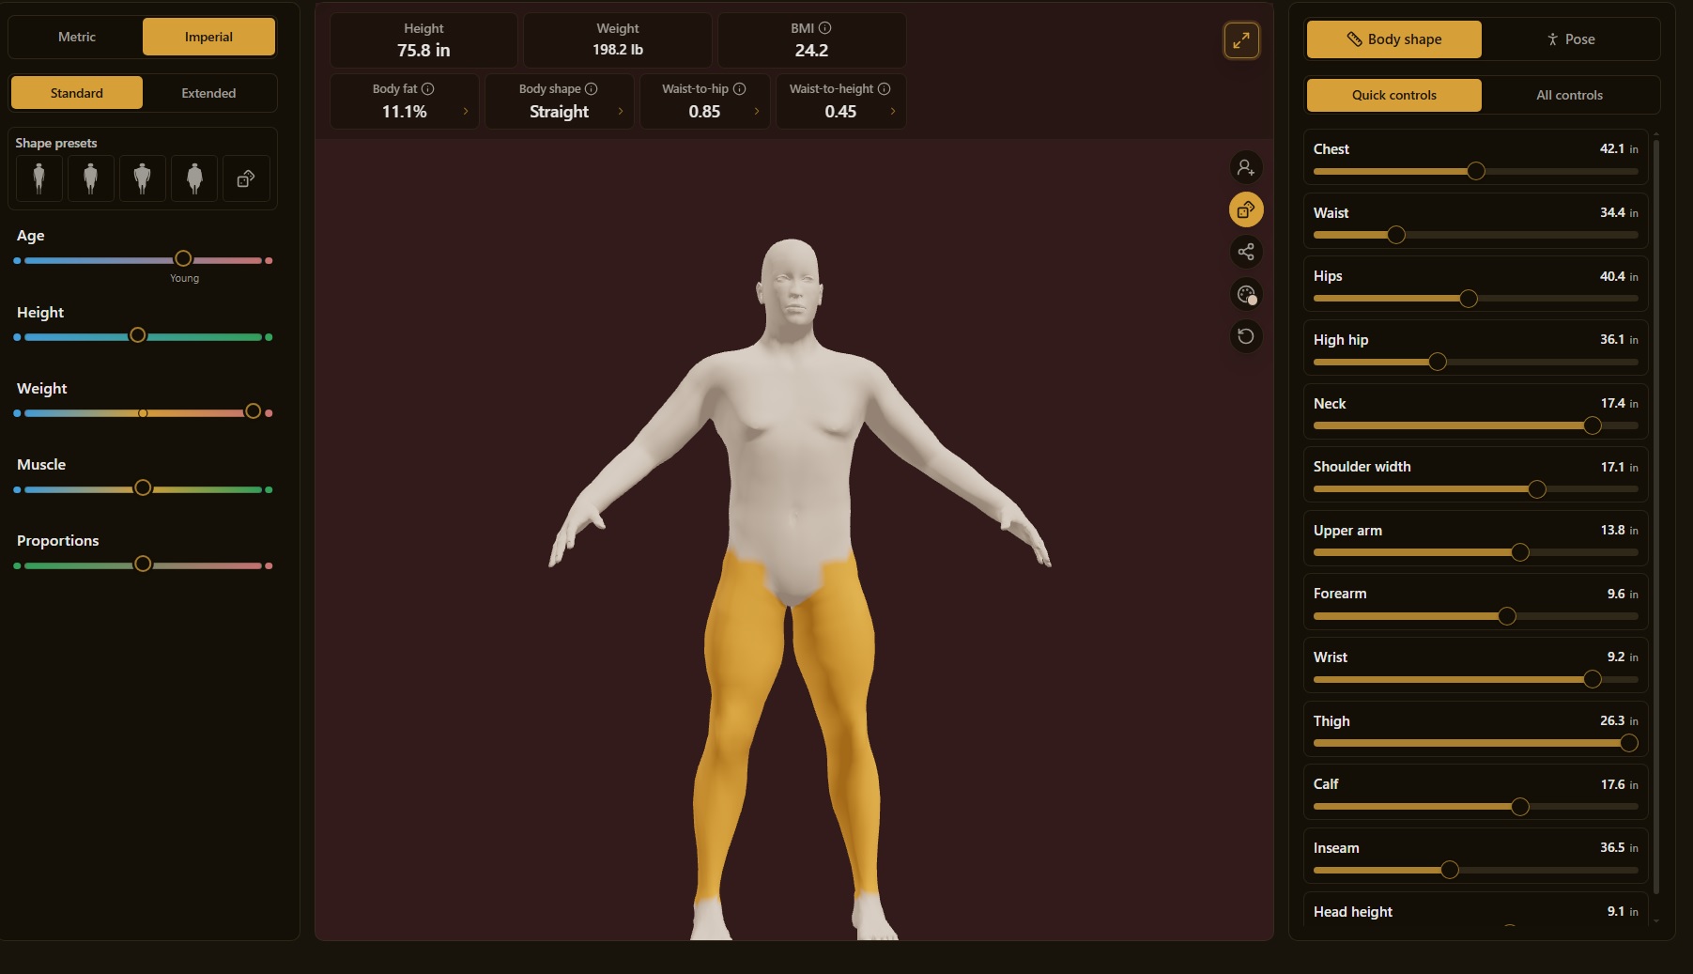Viewport: 1693px width, 974px height.
Task: Click the Wrist slider handle
Action: click(x=1593, y=679)
